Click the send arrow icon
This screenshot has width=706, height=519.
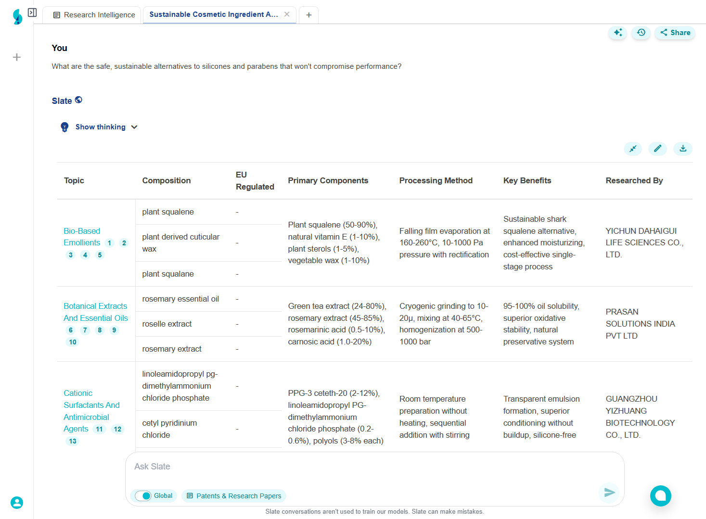pos(609,493)
